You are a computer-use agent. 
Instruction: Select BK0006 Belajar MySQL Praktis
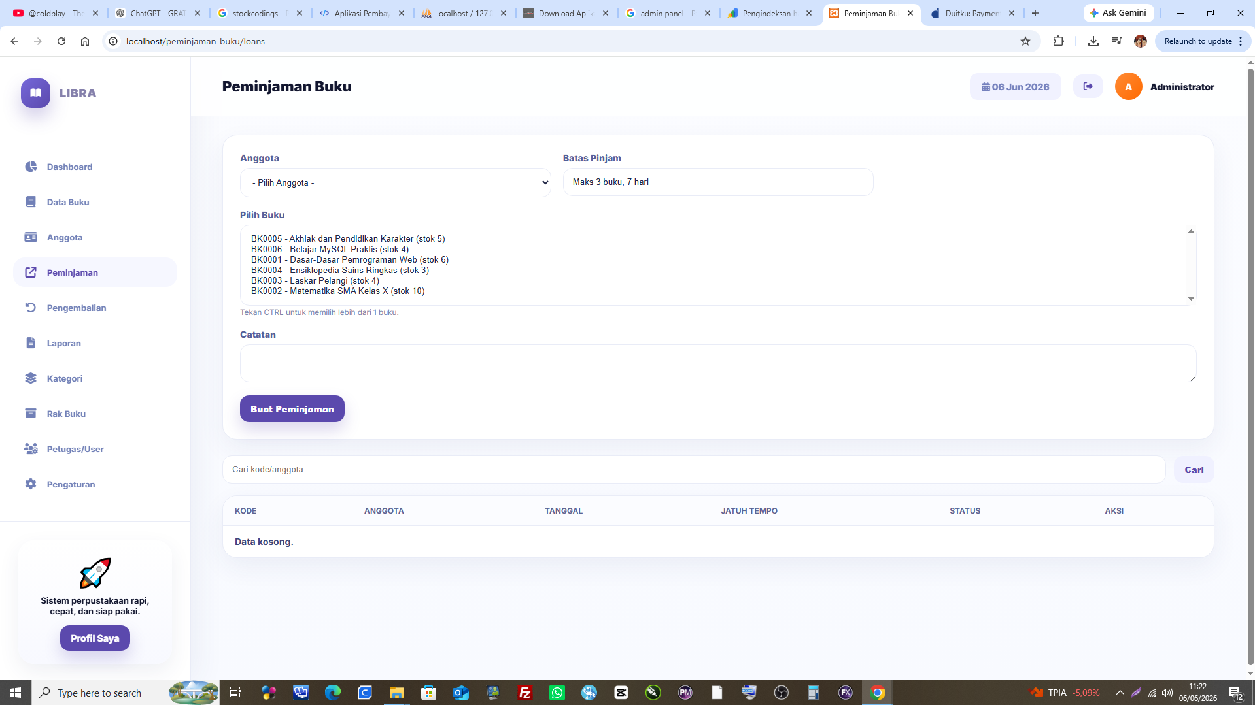(330, 249)
